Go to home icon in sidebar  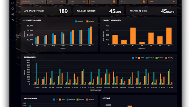point(13,20)
